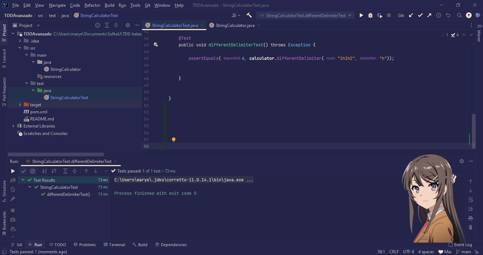Sort test results alphabetically

coord(44,171)
